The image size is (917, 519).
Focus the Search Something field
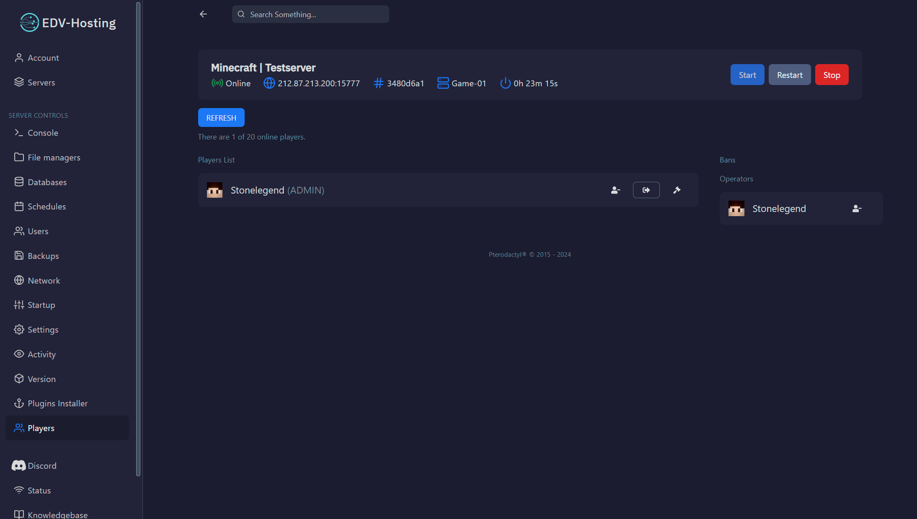[x=310, y=14]
